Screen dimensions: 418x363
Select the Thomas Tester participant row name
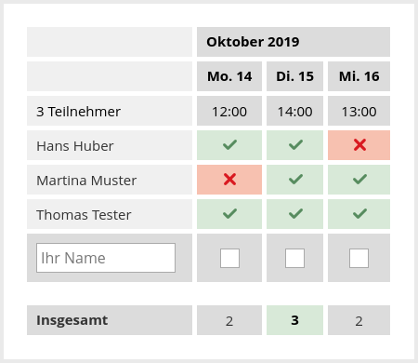[x=84, y=215]
